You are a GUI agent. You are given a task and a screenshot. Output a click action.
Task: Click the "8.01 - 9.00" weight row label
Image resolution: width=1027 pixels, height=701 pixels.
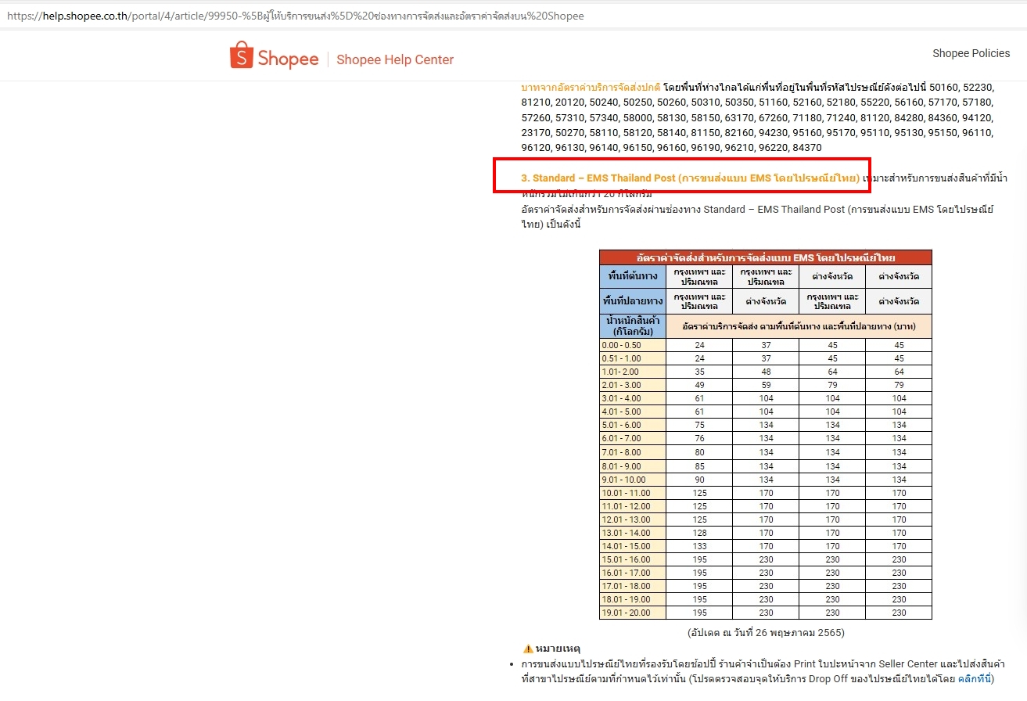tap(633, 466)
